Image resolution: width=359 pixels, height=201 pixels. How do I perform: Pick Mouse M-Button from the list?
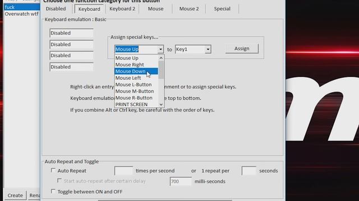(136, 91)
